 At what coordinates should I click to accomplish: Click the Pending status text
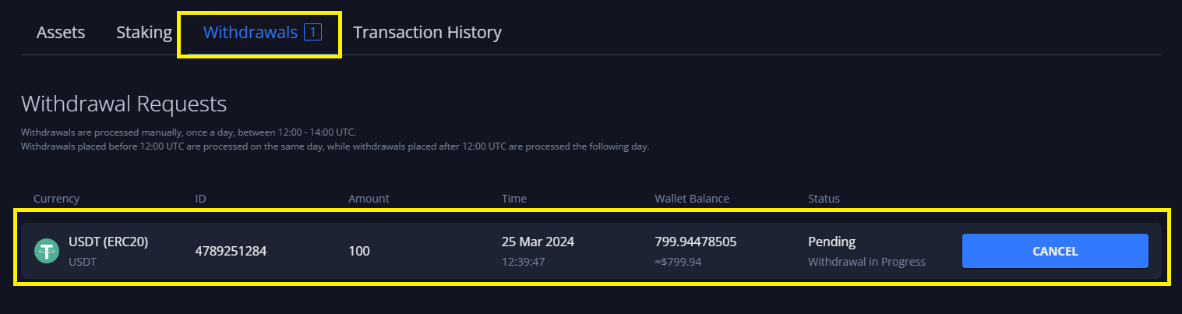coord(831,242)
